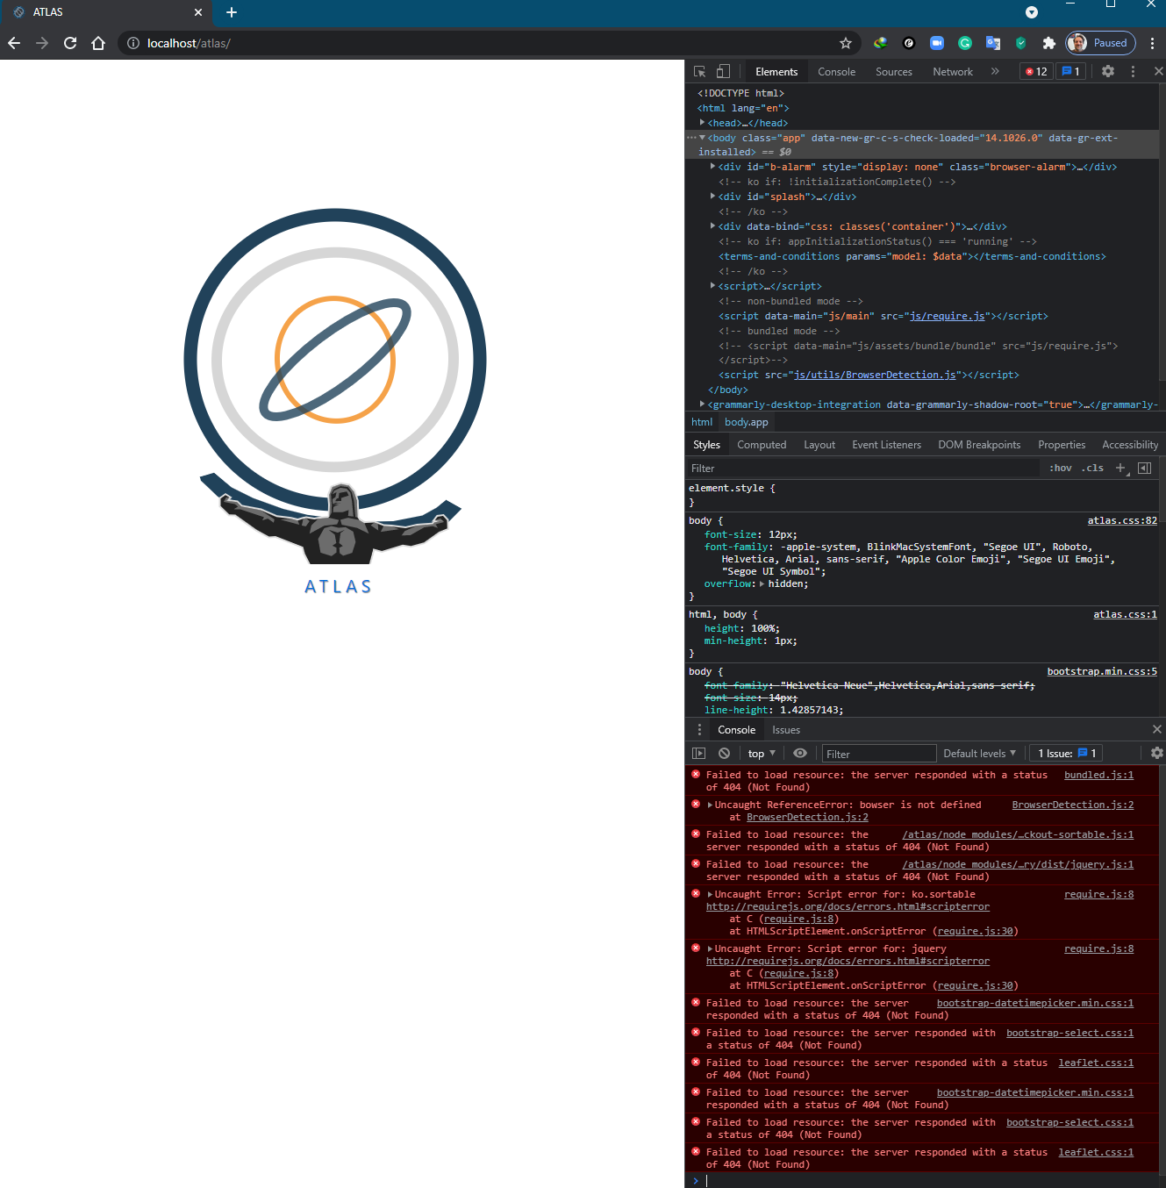Click the 12 errors counter badge

click(x=1037, y=72)
